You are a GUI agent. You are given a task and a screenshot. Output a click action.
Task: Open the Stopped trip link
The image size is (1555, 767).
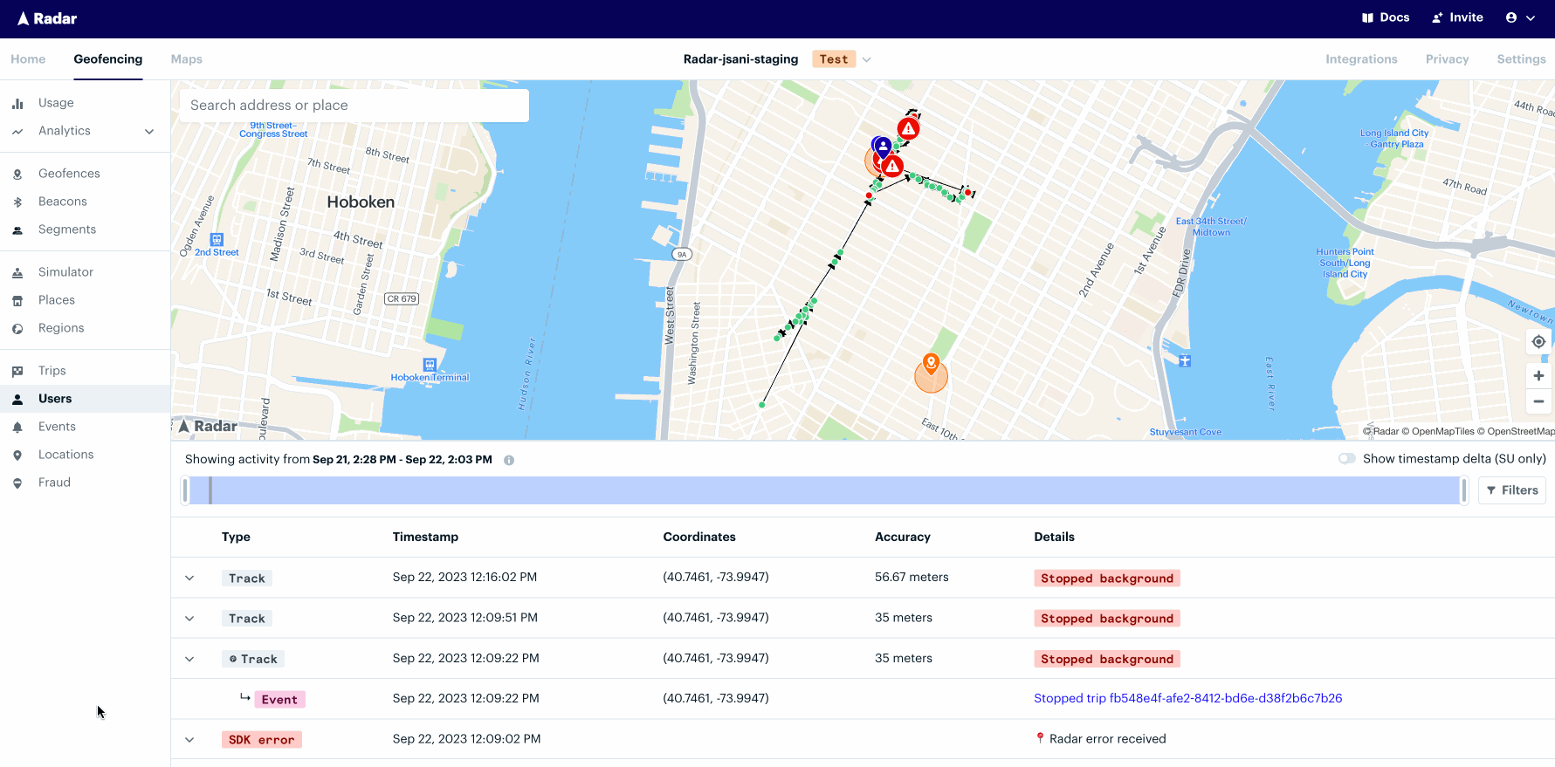(x=1187, y=698)
